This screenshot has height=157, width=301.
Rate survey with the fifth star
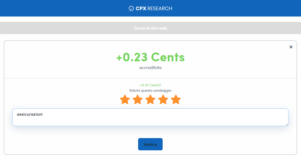[176, 99]
